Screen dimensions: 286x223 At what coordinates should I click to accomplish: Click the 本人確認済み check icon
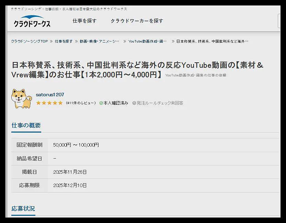tap(101, 103)
